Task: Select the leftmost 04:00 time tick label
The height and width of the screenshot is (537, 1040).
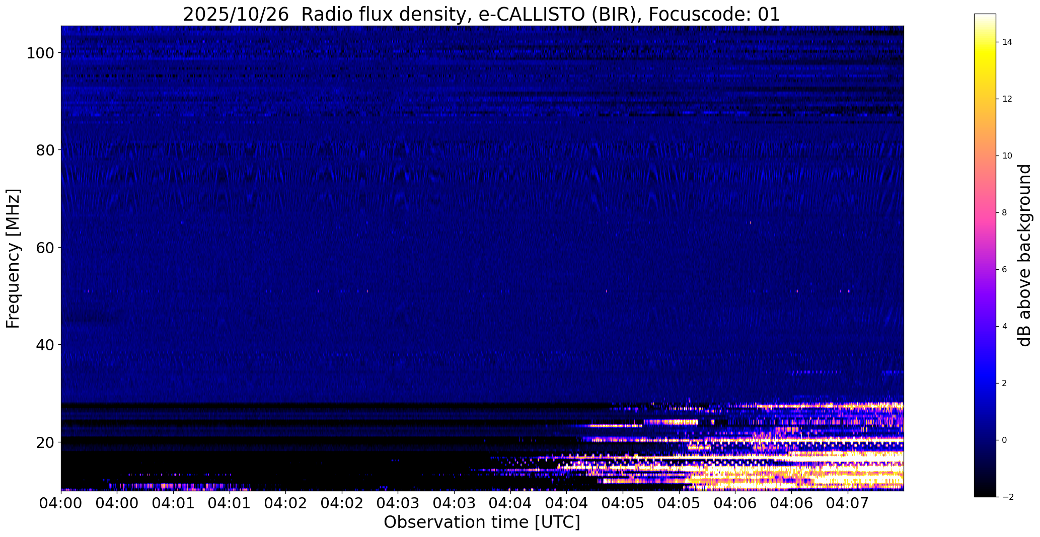Action: click(x=61, y=502)
